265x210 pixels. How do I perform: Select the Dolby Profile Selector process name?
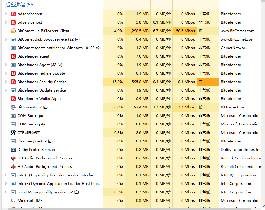pyautogui.click(x=37, y=150)
